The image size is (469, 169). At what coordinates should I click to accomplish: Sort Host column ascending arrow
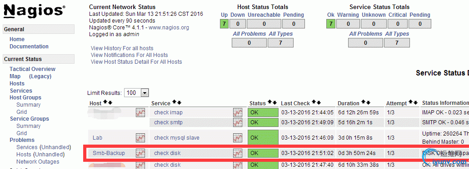(105, 103)
